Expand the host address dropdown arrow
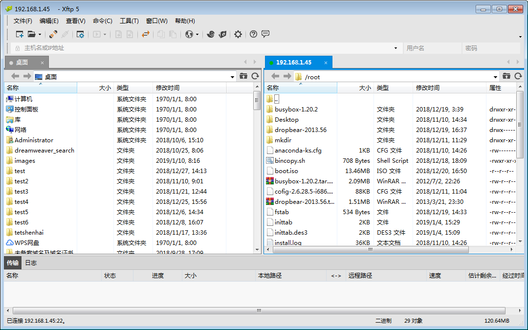This screenshot has width=528, height=330. (396, 48)
